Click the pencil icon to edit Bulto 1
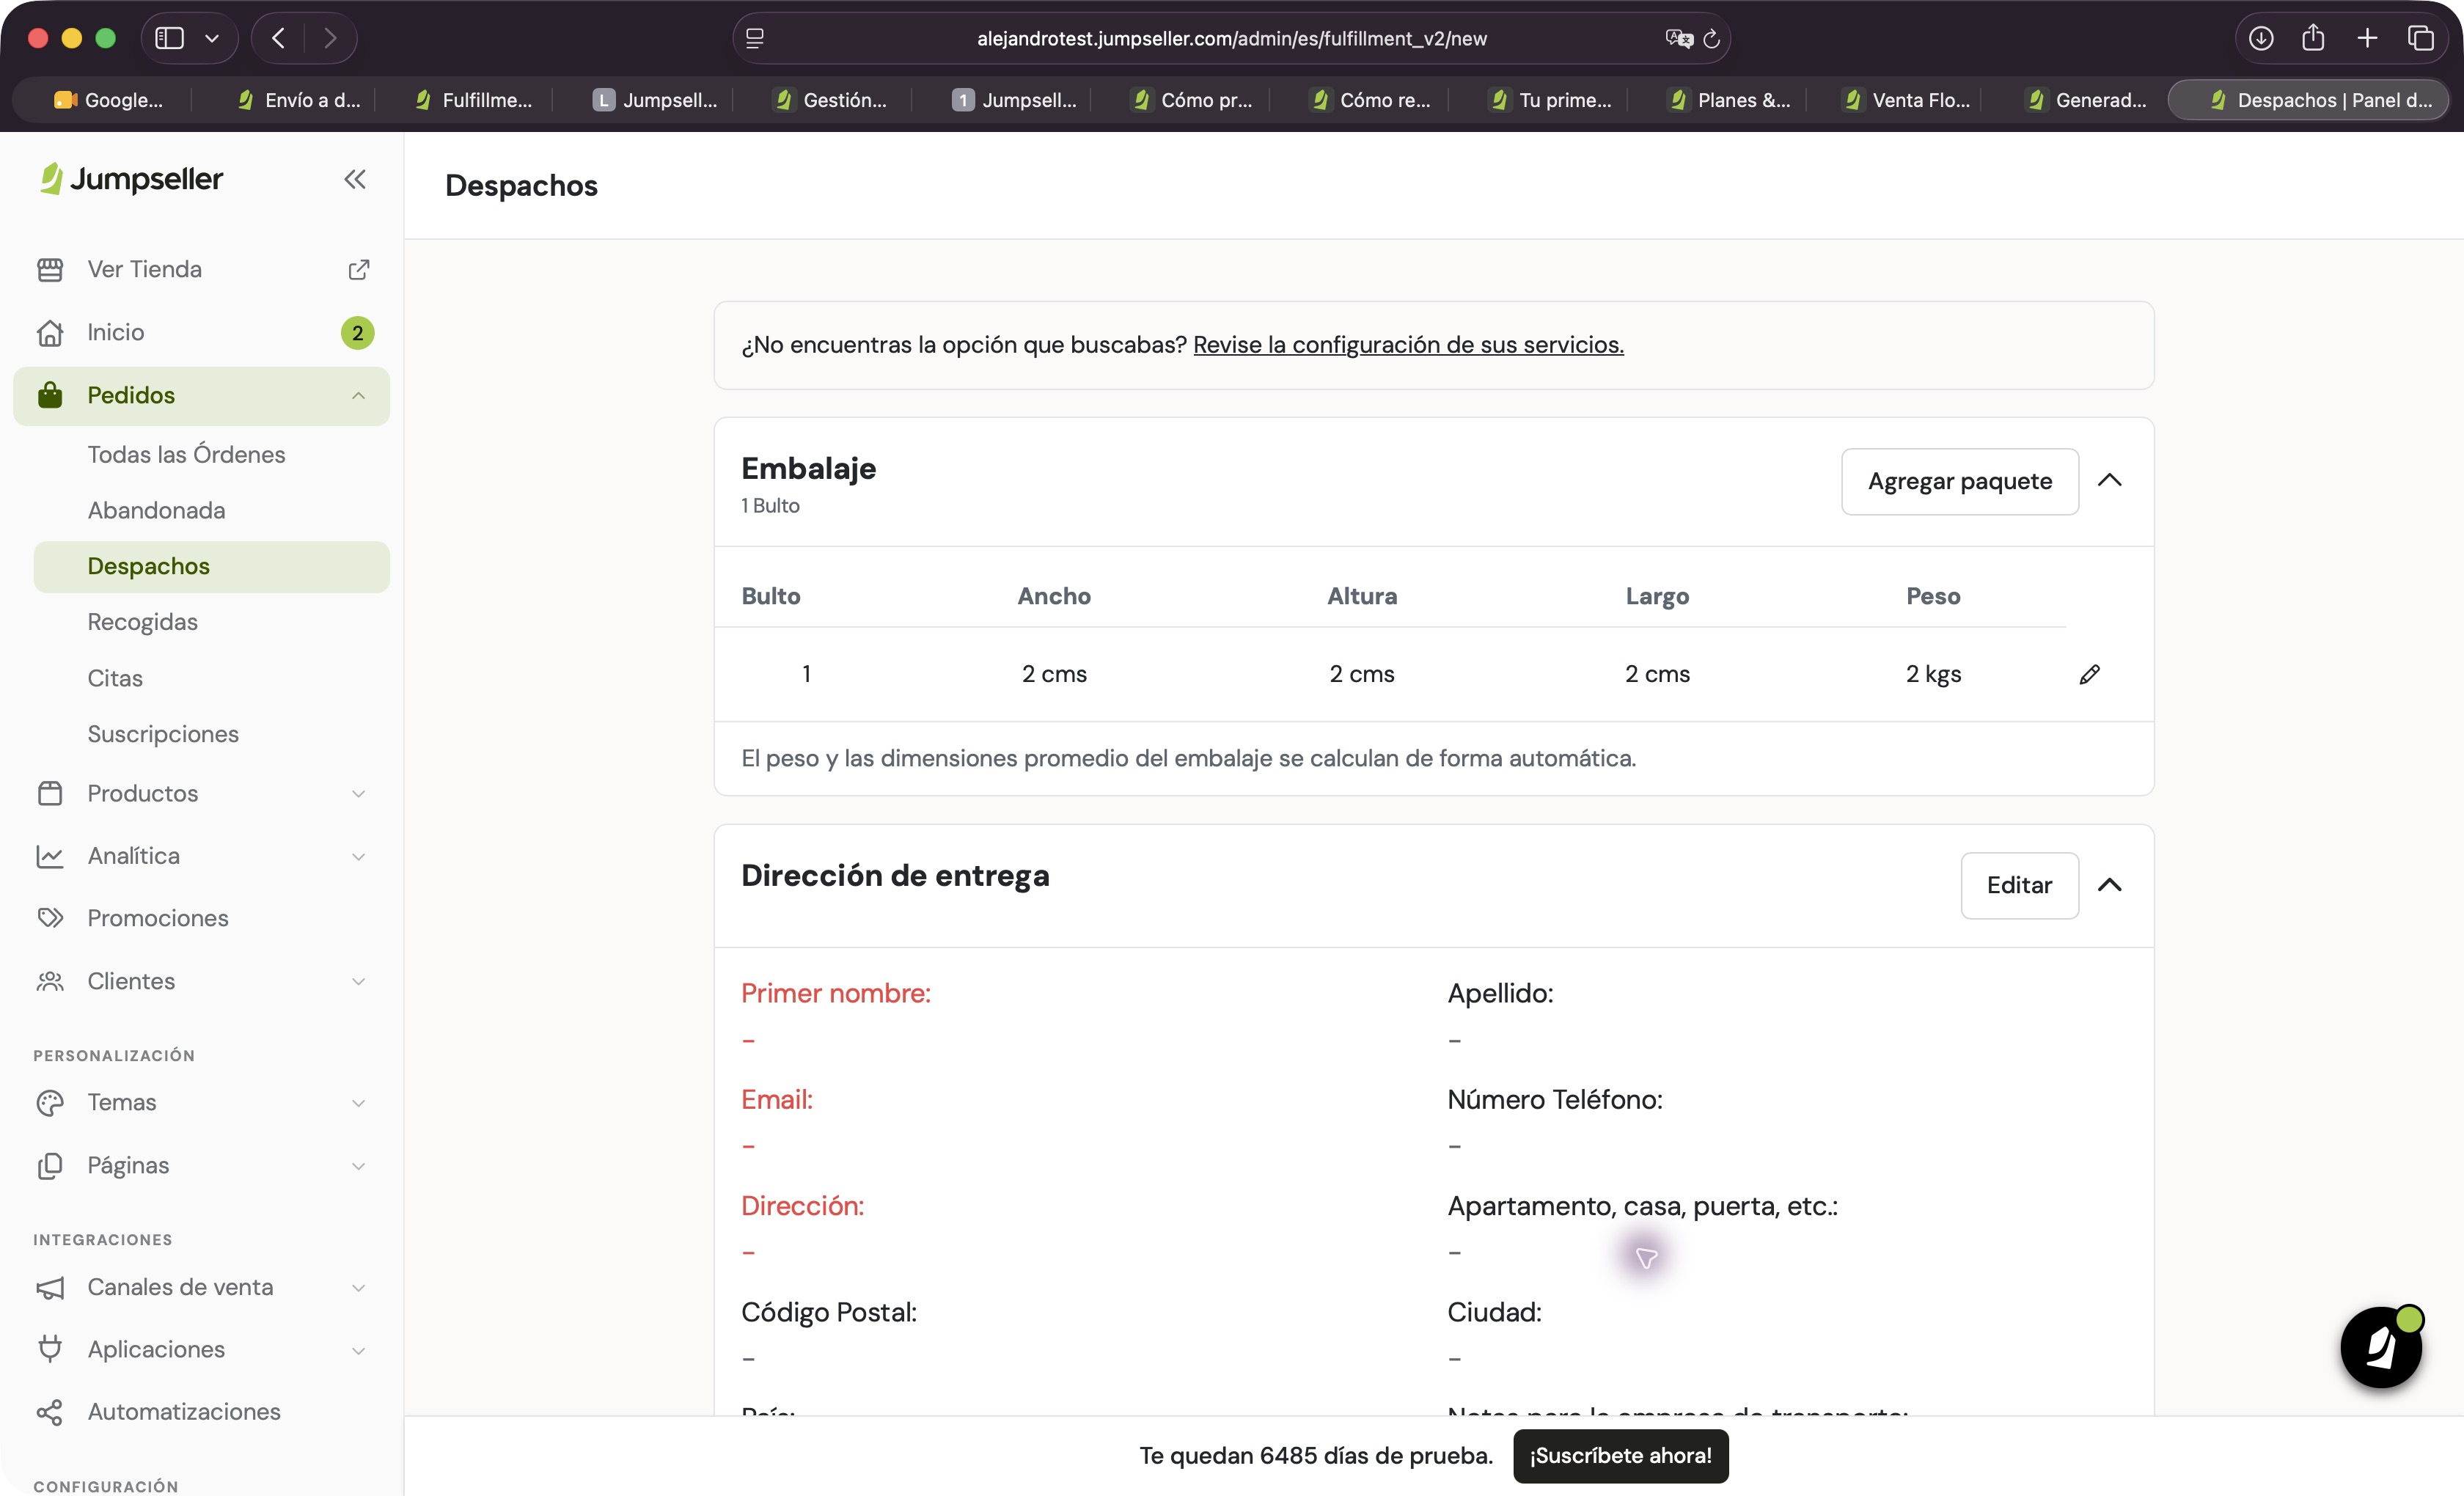Image resolution: width=2464 pixels, height=1496 pixels. tap(2089, 674)
